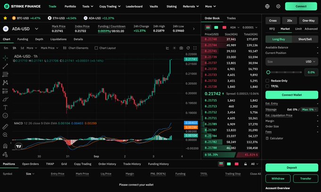Viewport: 321px width, 192px height.
Task: Expand the More menu in header
Action: click(x=211, y=6)
